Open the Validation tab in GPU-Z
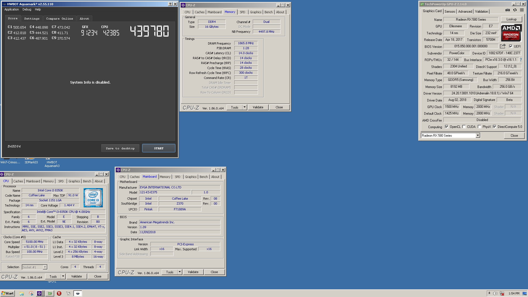 coord(482,11)
